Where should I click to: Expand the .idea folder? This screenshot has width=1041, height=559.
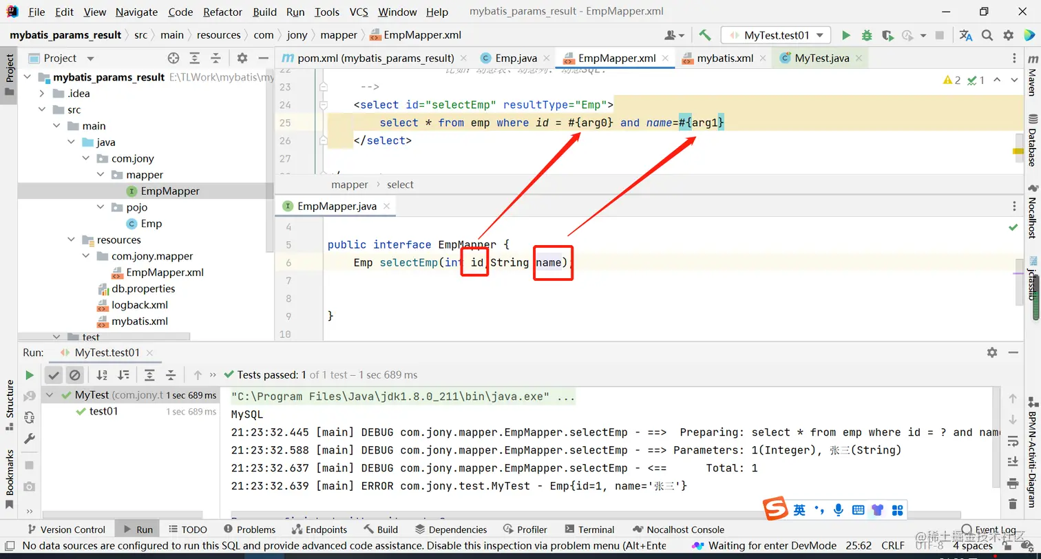point(42,94)
